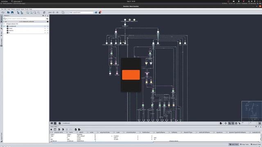Collapse the networks selected header arrow
This screenshot has height=147, width=262.
pos(5,22)
